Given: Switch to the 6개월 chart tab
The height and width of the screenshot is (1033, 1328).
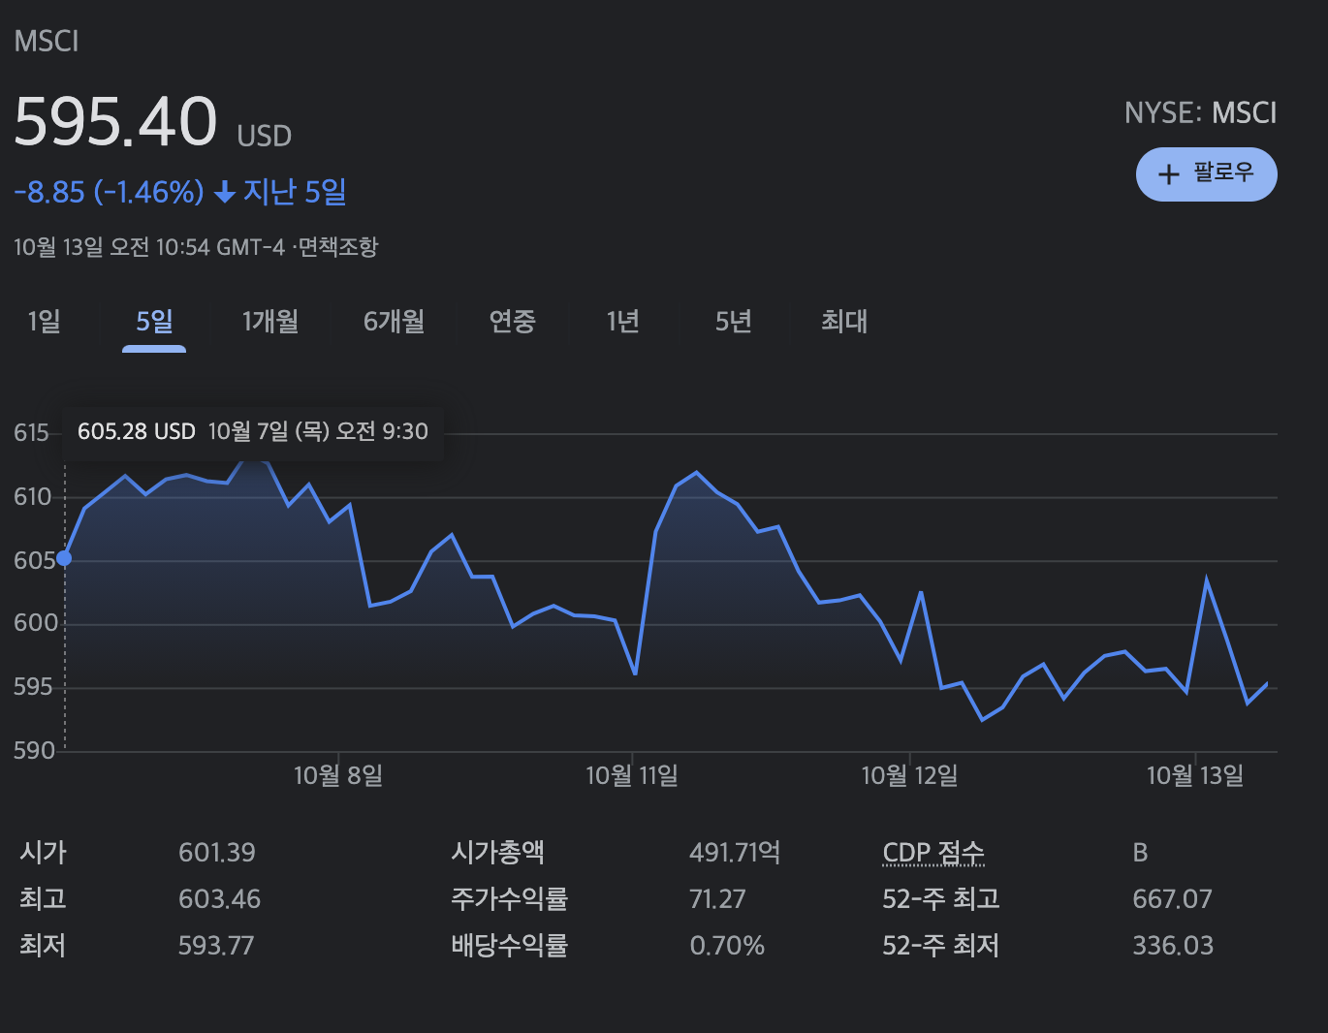Looking at the screenshot, I should 395,322.
